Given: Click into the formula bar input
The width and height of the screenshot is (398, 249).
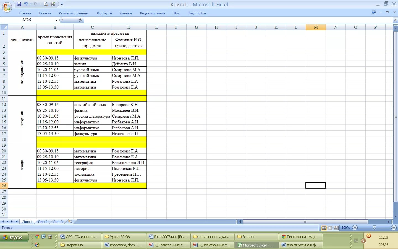Looking at the screenshot, I should (x=238, y=20).
